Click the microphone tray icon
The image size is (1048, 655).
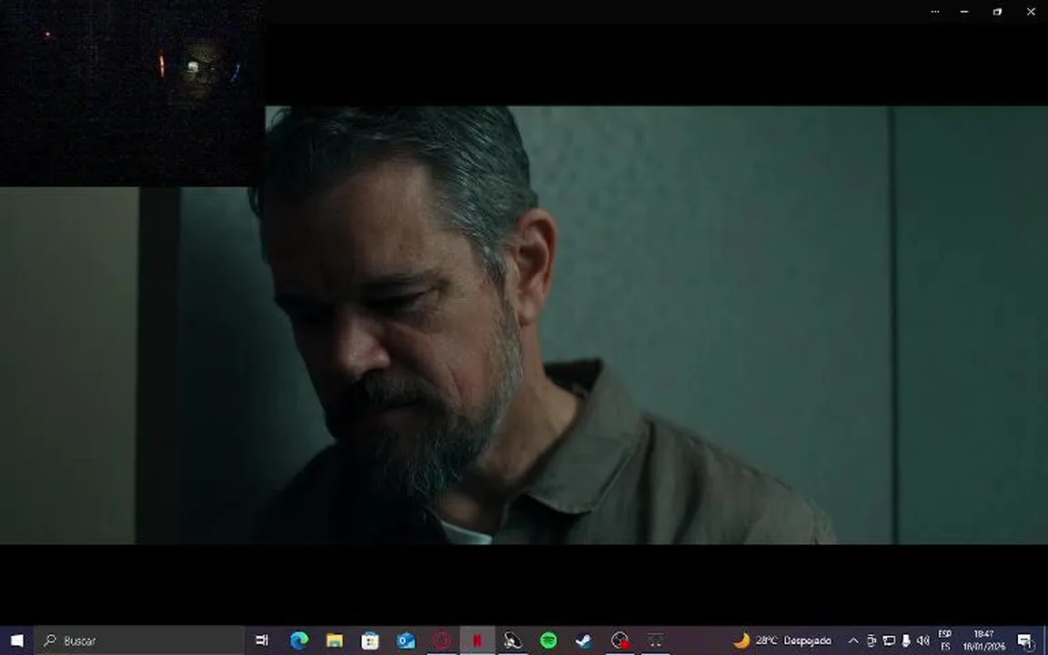[x=906, y=640]
